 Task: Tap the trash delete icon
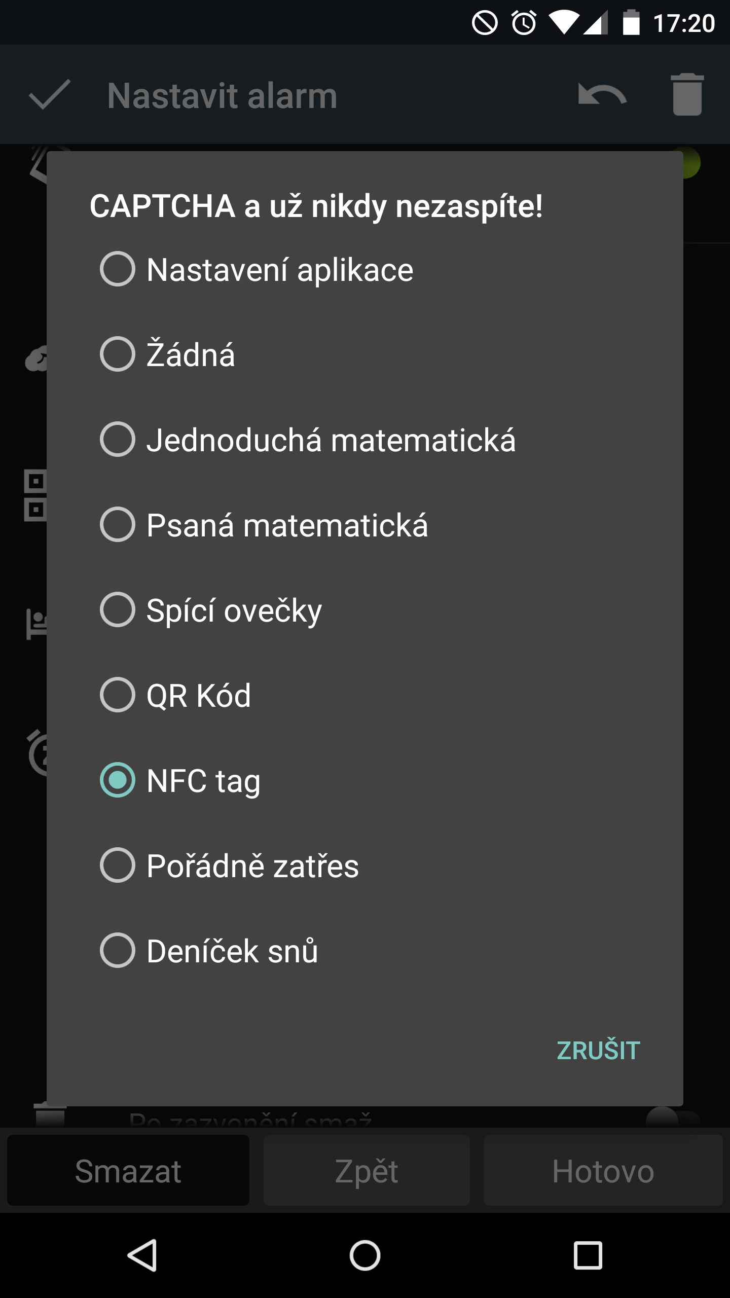click(687, 95)
